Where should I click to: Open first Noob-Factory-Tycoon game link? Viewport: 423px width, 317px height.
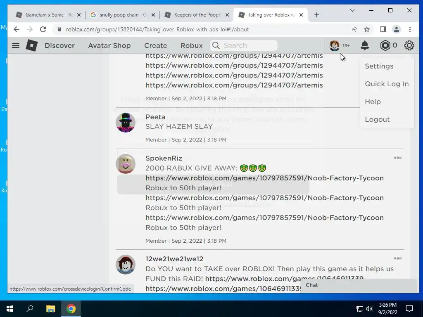(264, 178)
